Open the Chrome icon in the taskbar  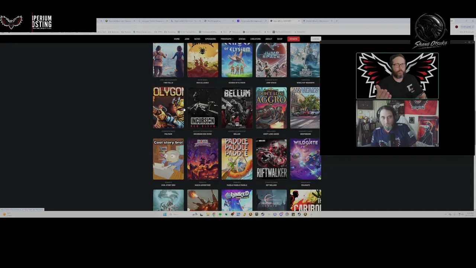click(214, 214)
